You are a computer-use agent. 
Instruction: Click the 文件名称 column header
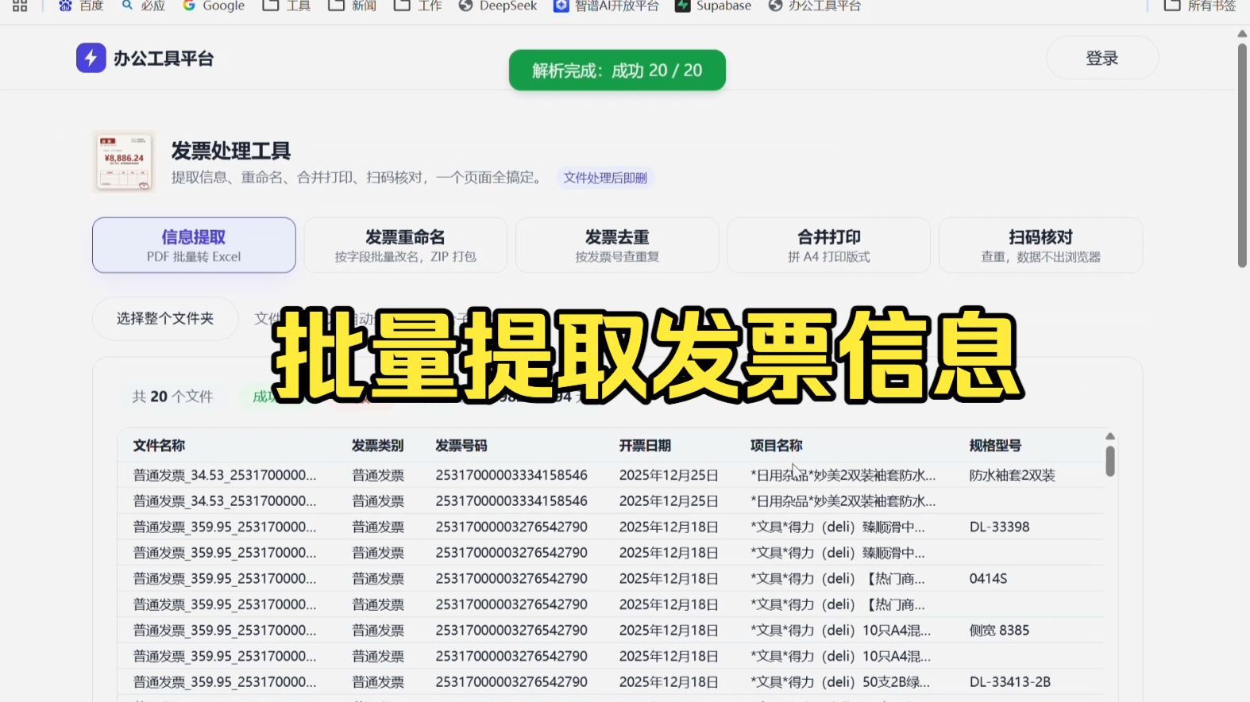[159, 446]
